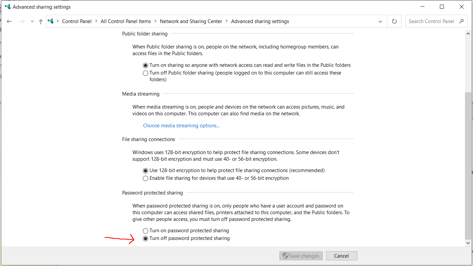Click the scrollbar down arrow

tap(468, 243)
